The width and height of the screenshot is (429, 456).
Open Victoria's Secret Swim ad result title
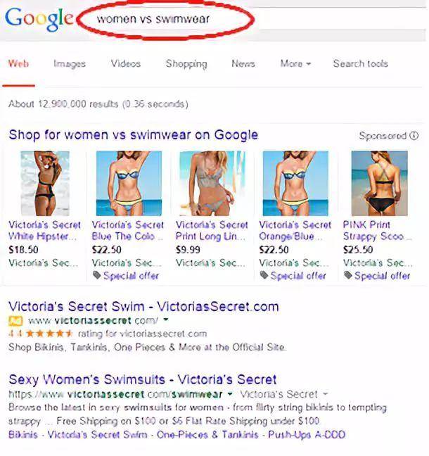coord(143,307)
